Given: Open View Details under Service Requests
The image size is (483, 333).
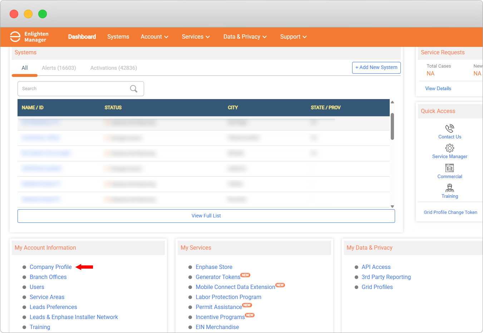Looking at the screenshot, I should click(x=438, y=89).
